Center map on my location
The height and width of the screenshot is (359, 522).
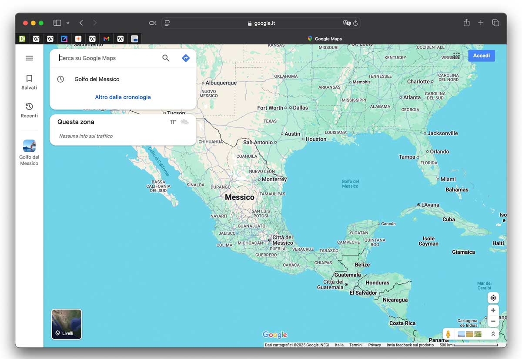[493, 298]
